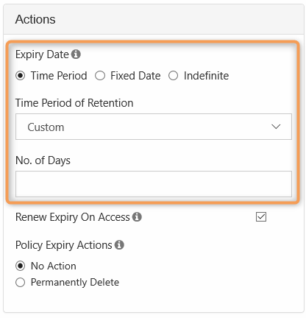Select the Indefinite expiry radio button

pyautogui.click(x=173, y=76)
